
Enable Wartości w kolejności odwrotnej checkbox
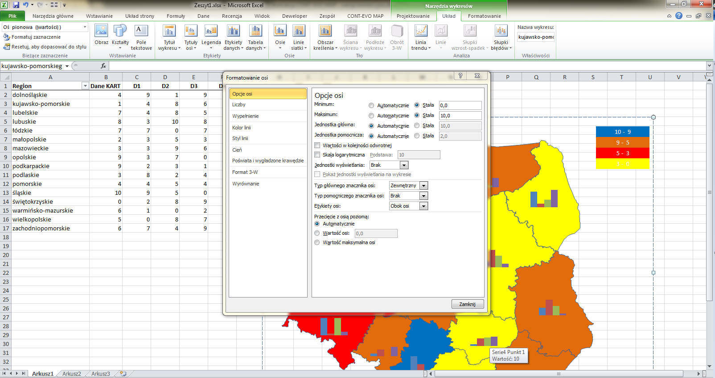[x=317, y=145]
